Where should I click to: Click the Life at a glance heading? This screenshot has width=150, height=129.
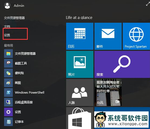pos(79,18)
